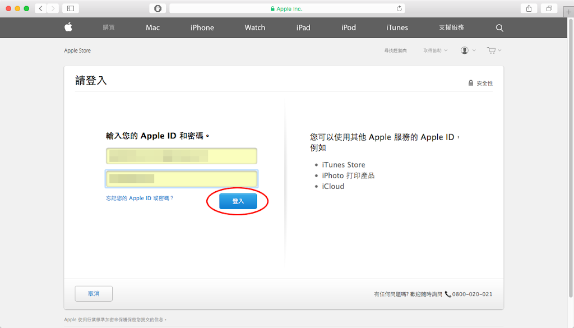
Task: Open the 取得協助 dropdown
Action: coord(435,50)
